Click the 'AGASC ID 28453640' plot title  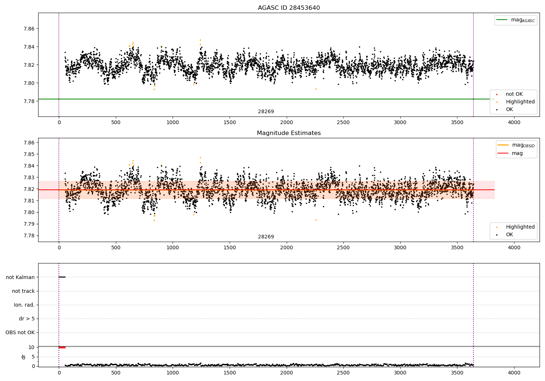pos(289,8)
